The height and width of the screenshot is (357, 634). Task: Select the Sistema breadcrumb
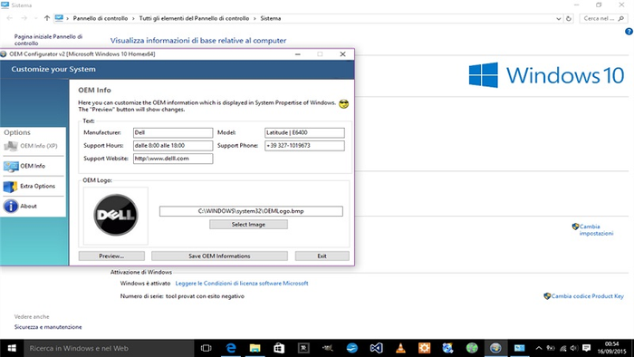click(271, 18)
